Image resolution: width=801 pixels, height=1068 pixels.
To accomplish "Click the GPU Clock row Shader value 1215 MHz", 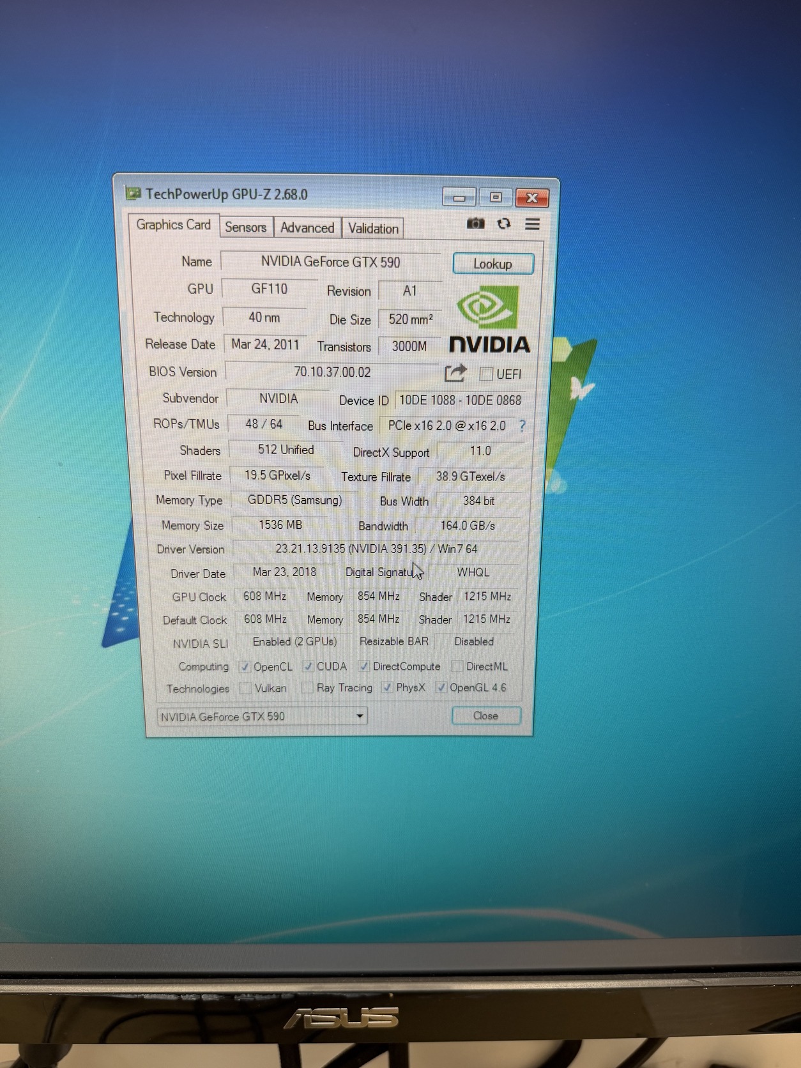I will [x=487, y=597].
